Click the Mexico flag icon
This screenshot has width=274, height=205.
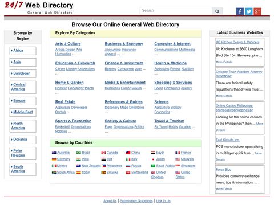54,166
